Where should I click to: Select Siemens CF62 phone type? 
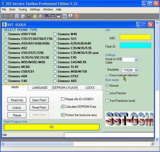[x=55, y=76]
